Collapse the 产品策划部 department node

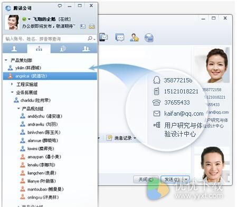point(6,60)
